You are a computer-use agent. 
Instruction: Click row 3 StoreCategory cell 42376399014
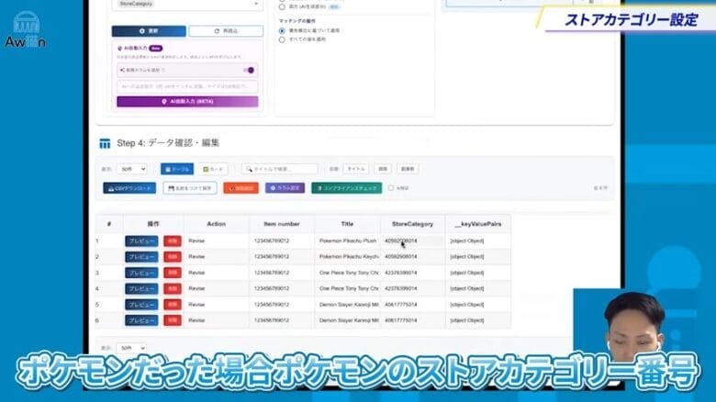point(413,273)
